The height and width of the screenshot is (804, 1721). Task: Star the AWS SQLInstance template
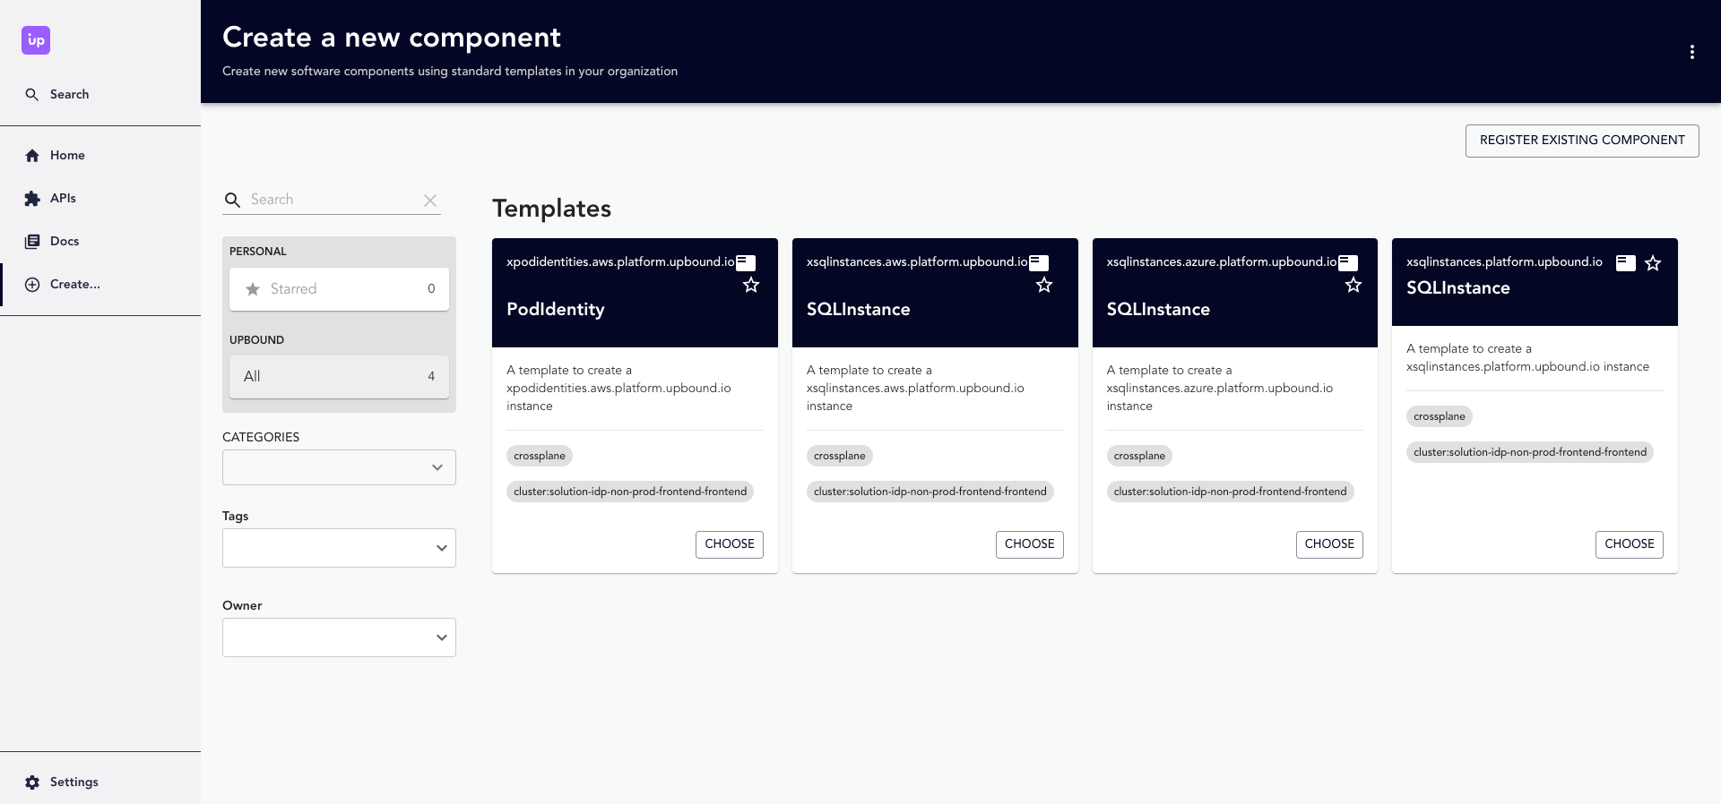coord(1044,286)
